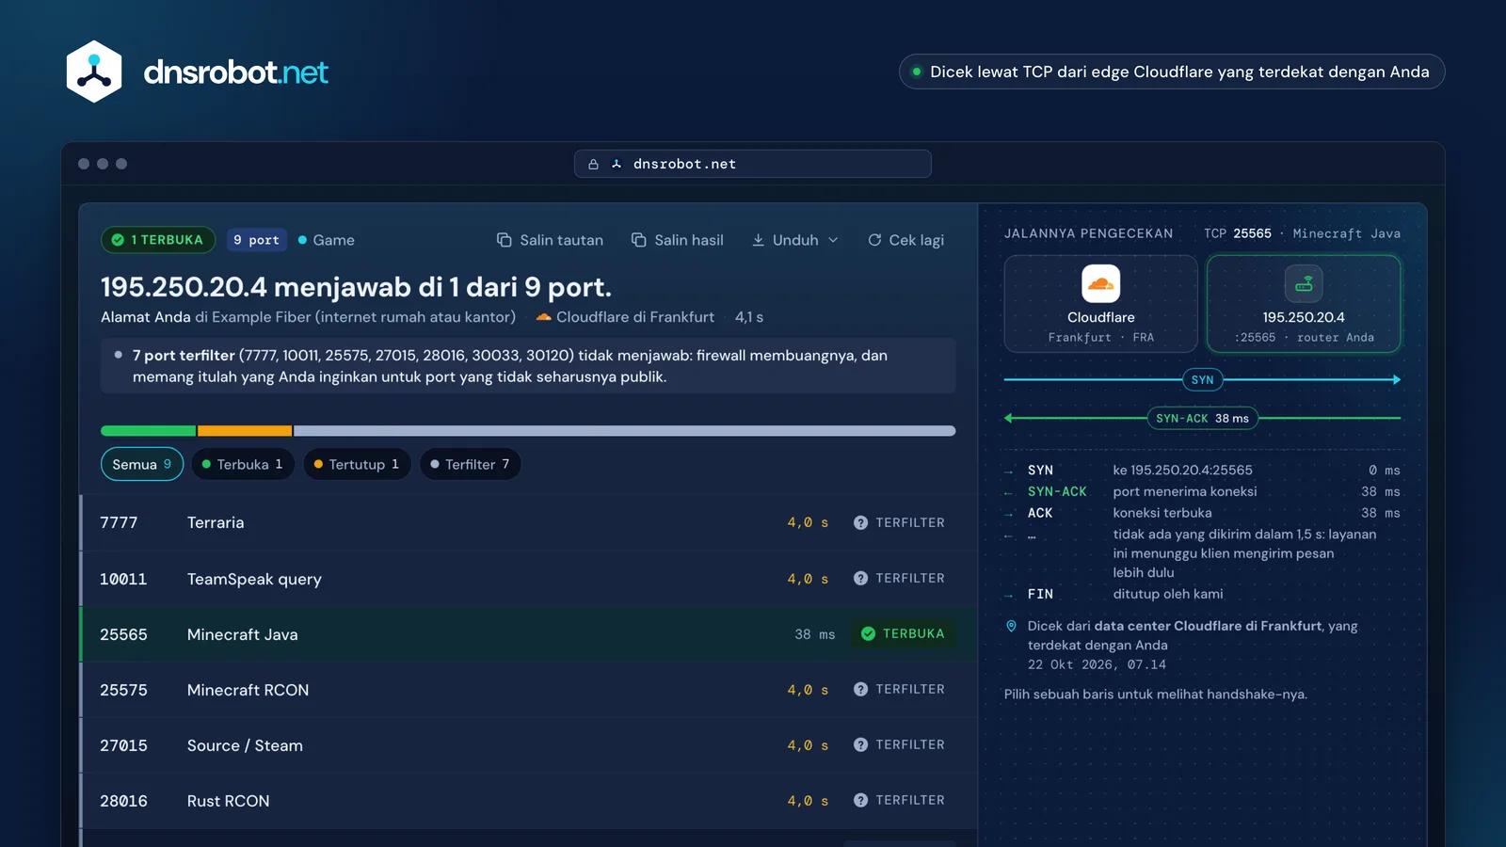Click the Cloudflare edge TCP check banner
Image resolution: width=1506 pixels, height=847 pixels.
1172,72
